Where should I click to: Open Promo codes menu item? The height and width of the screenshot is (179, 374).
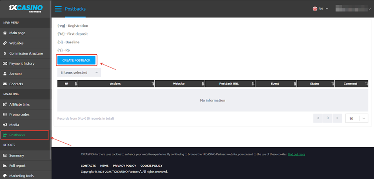click(x=19, y=115)
